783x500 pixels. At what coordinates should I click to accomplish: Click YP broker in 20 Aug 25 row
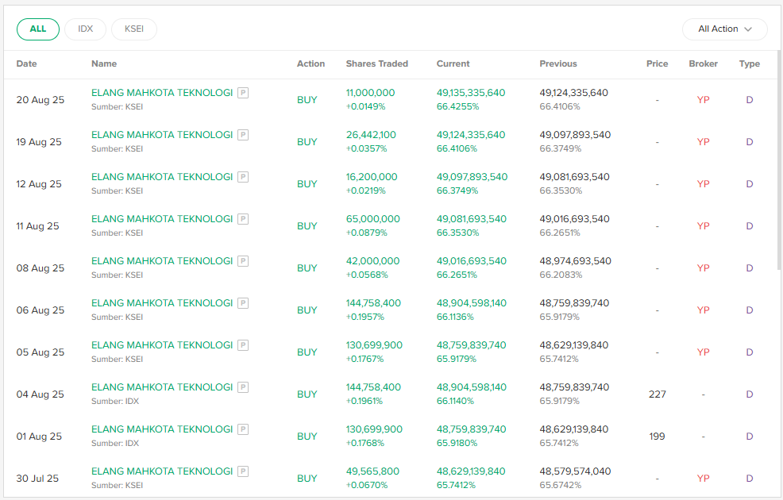point(703,100)
